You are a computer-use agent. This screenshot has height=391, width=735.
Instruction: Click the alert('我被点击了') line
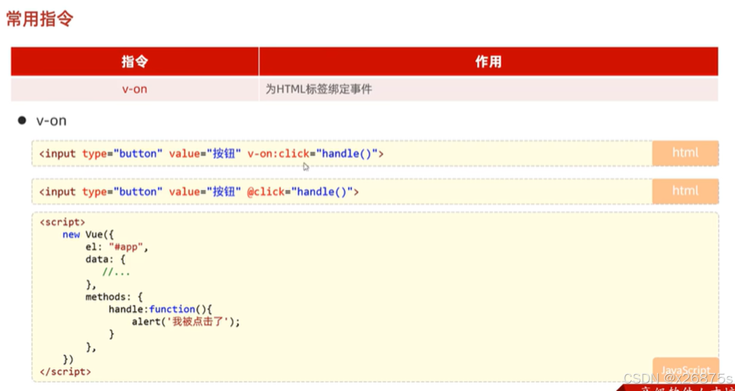tap(185, 322)
